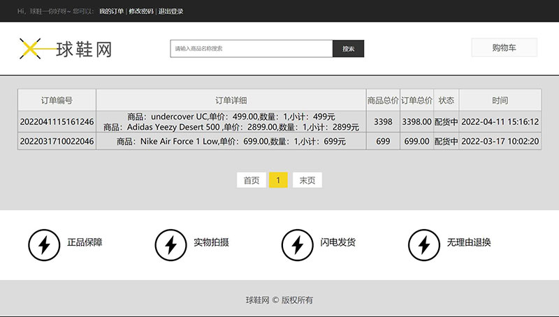Open the 修改密码 link
This screenshot has height=317, width=559.
click(140, 11)
